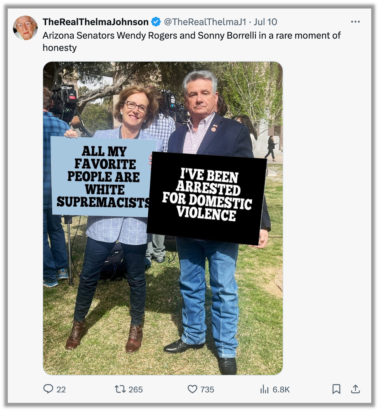Click the 265 reposts count
This screenshot has width=379, height=411.
136,390
